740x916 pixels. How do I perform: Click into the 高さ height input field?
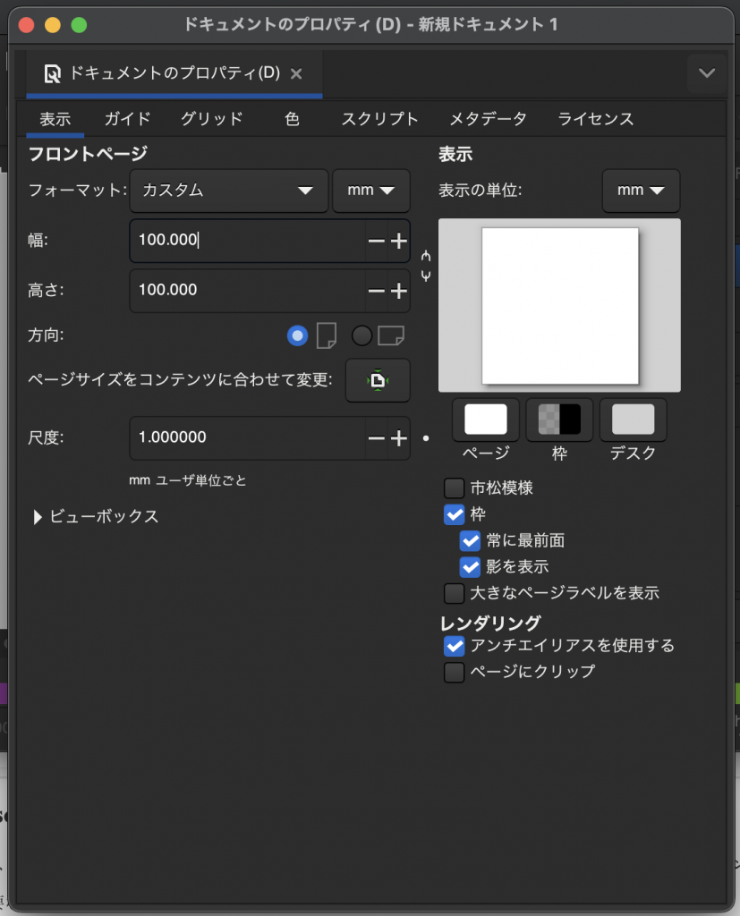(248, 291)
